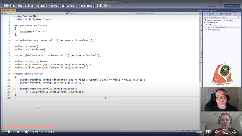Collapse the record struct Person block
The image size is (242, 136).
coord(14,74)
